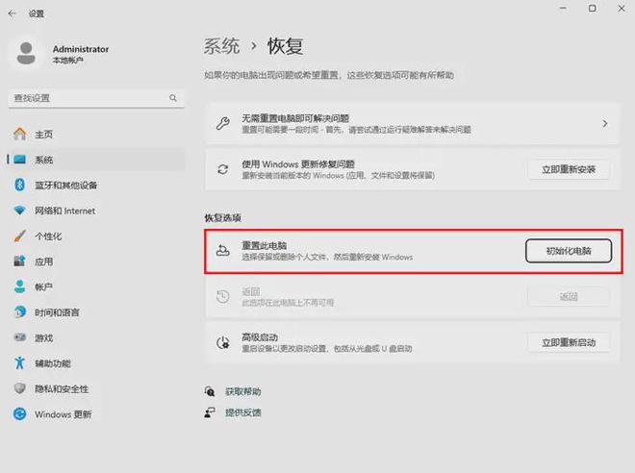This screenshot has width=635, height=473.
Task: Click the Administrator account name
Action: (81, 49)
